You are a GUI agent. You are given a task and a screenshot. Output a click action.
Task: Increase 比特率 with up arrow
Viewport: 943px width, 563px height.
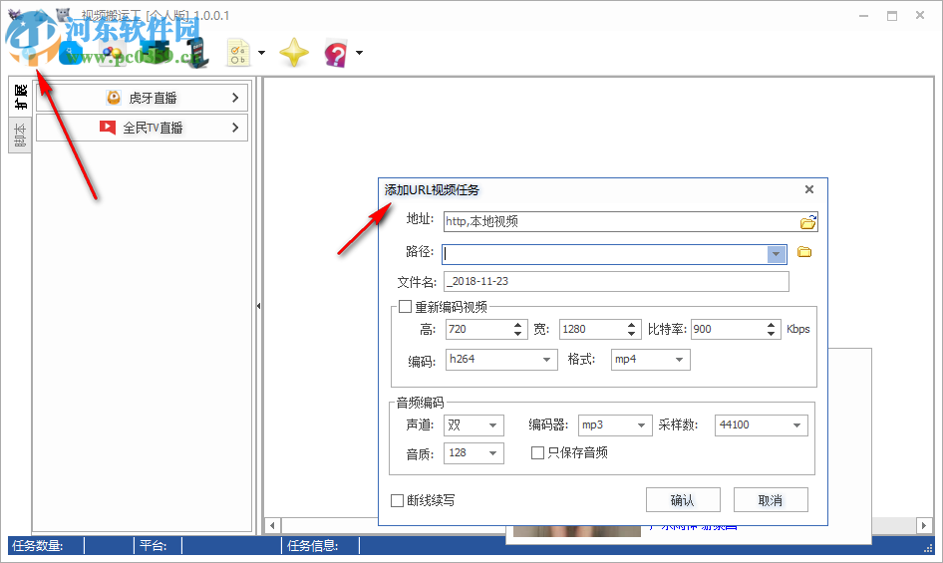tap(771, 325)
